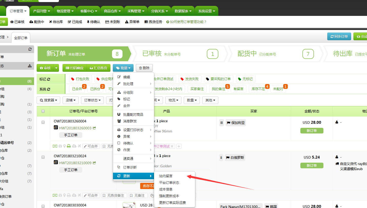Open the 搜索器 filter dropdown

[48, 100]
